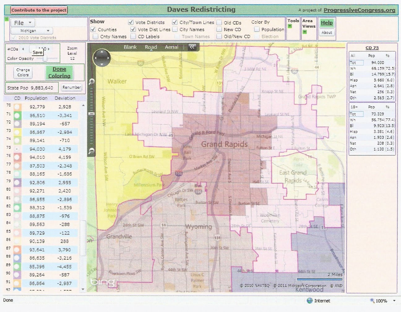The width and height of the screenshot is (401, 312).
Task: Enable the CD Labels checkbox
Action: click(x=133, y=36)
